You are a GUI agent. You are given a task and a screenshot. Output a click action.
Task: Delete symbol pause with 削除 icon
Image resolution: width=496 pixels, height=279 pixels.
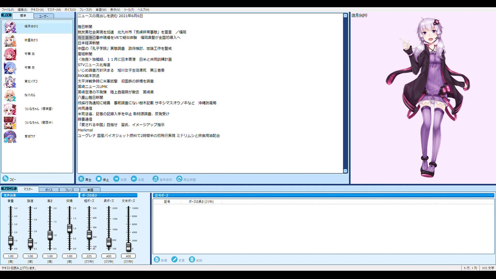click(192, 260)
